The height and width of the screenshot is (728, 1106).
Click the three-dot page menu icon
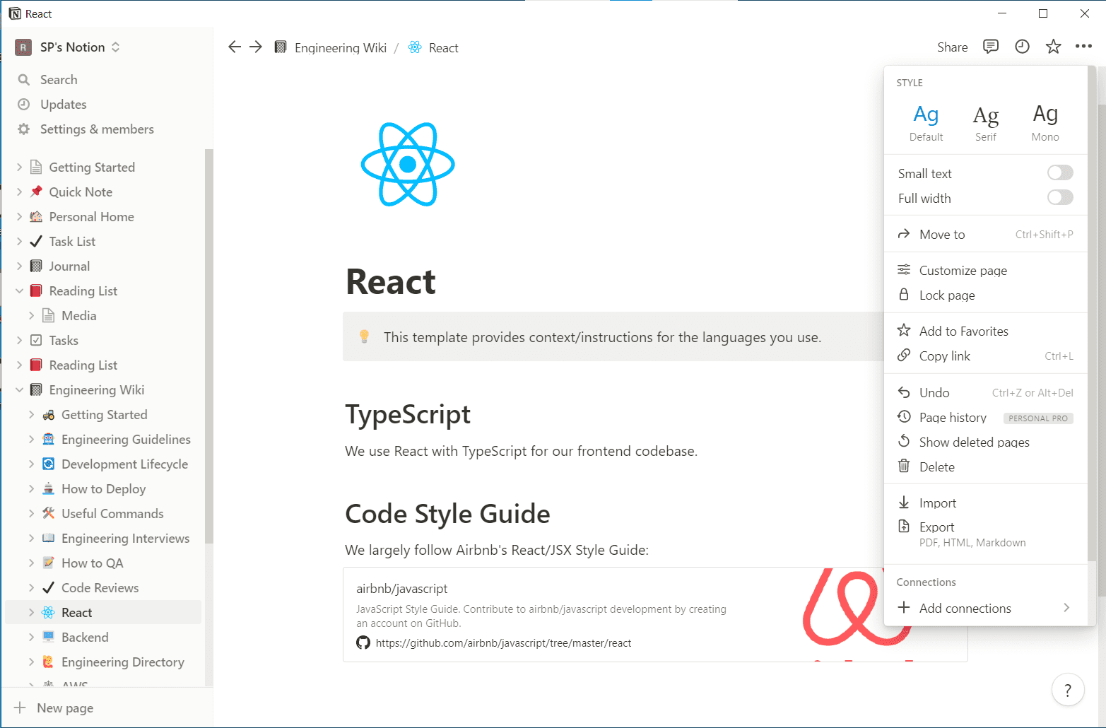pos(1083,47)
